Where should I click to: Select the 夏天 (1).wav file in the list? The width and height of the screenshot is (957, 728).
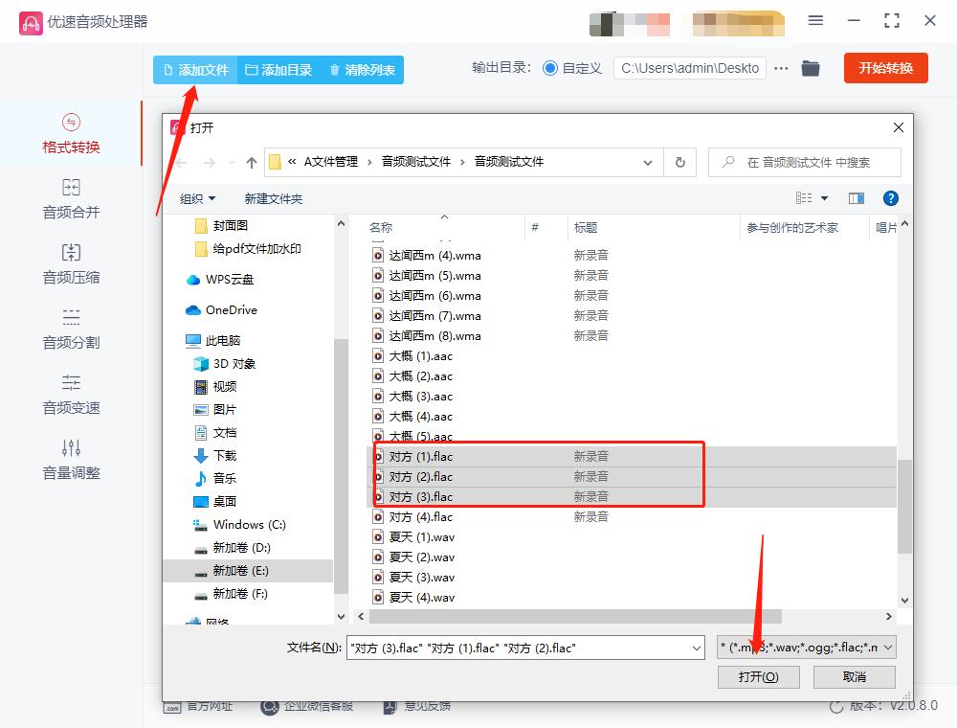[421, 536]
